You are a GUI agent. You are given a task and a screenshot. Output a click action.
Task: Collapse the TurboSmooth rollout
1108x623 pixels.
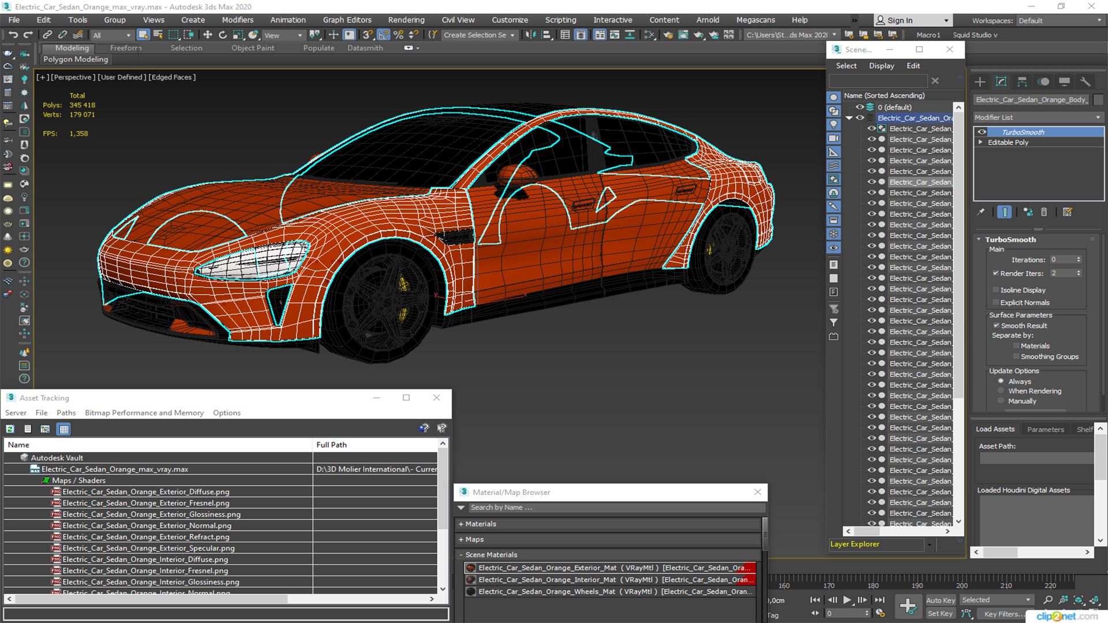979,239
